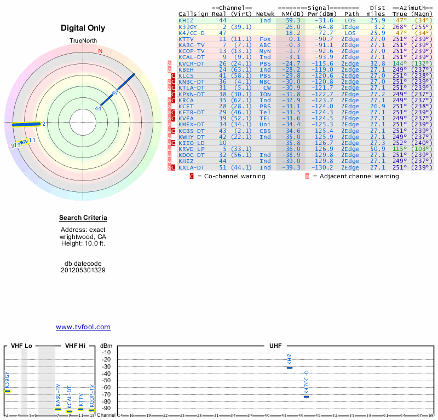Click the Callsign column header
This screenshot has height=420, width=438.
click(193, 14)
